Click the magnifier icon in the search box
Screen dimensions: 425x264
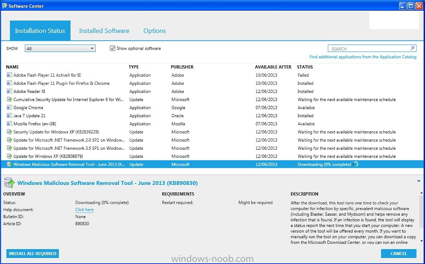(x=413, y=48)
